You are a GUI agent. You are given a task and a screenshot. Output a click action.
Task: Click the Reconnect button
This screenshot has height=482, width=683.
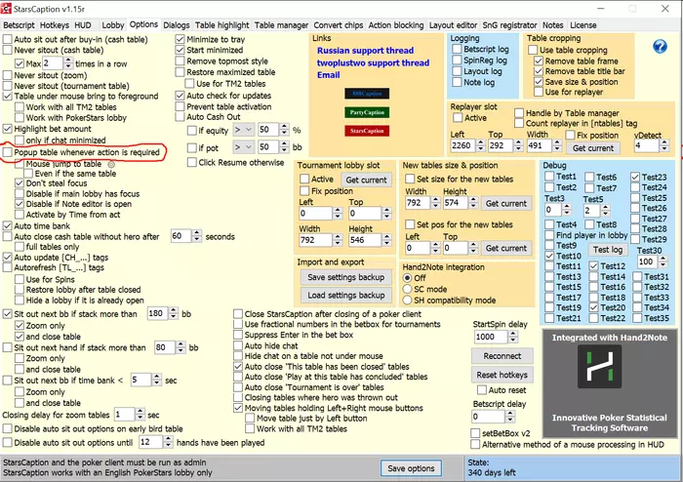[502, 356]
